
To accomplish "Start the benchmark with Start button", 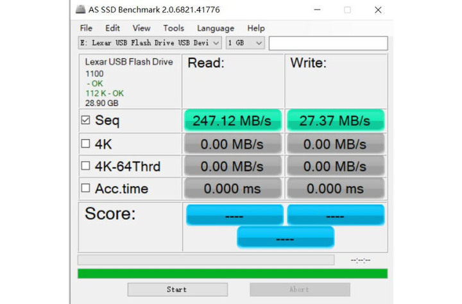I will click(x=177, y=289).
